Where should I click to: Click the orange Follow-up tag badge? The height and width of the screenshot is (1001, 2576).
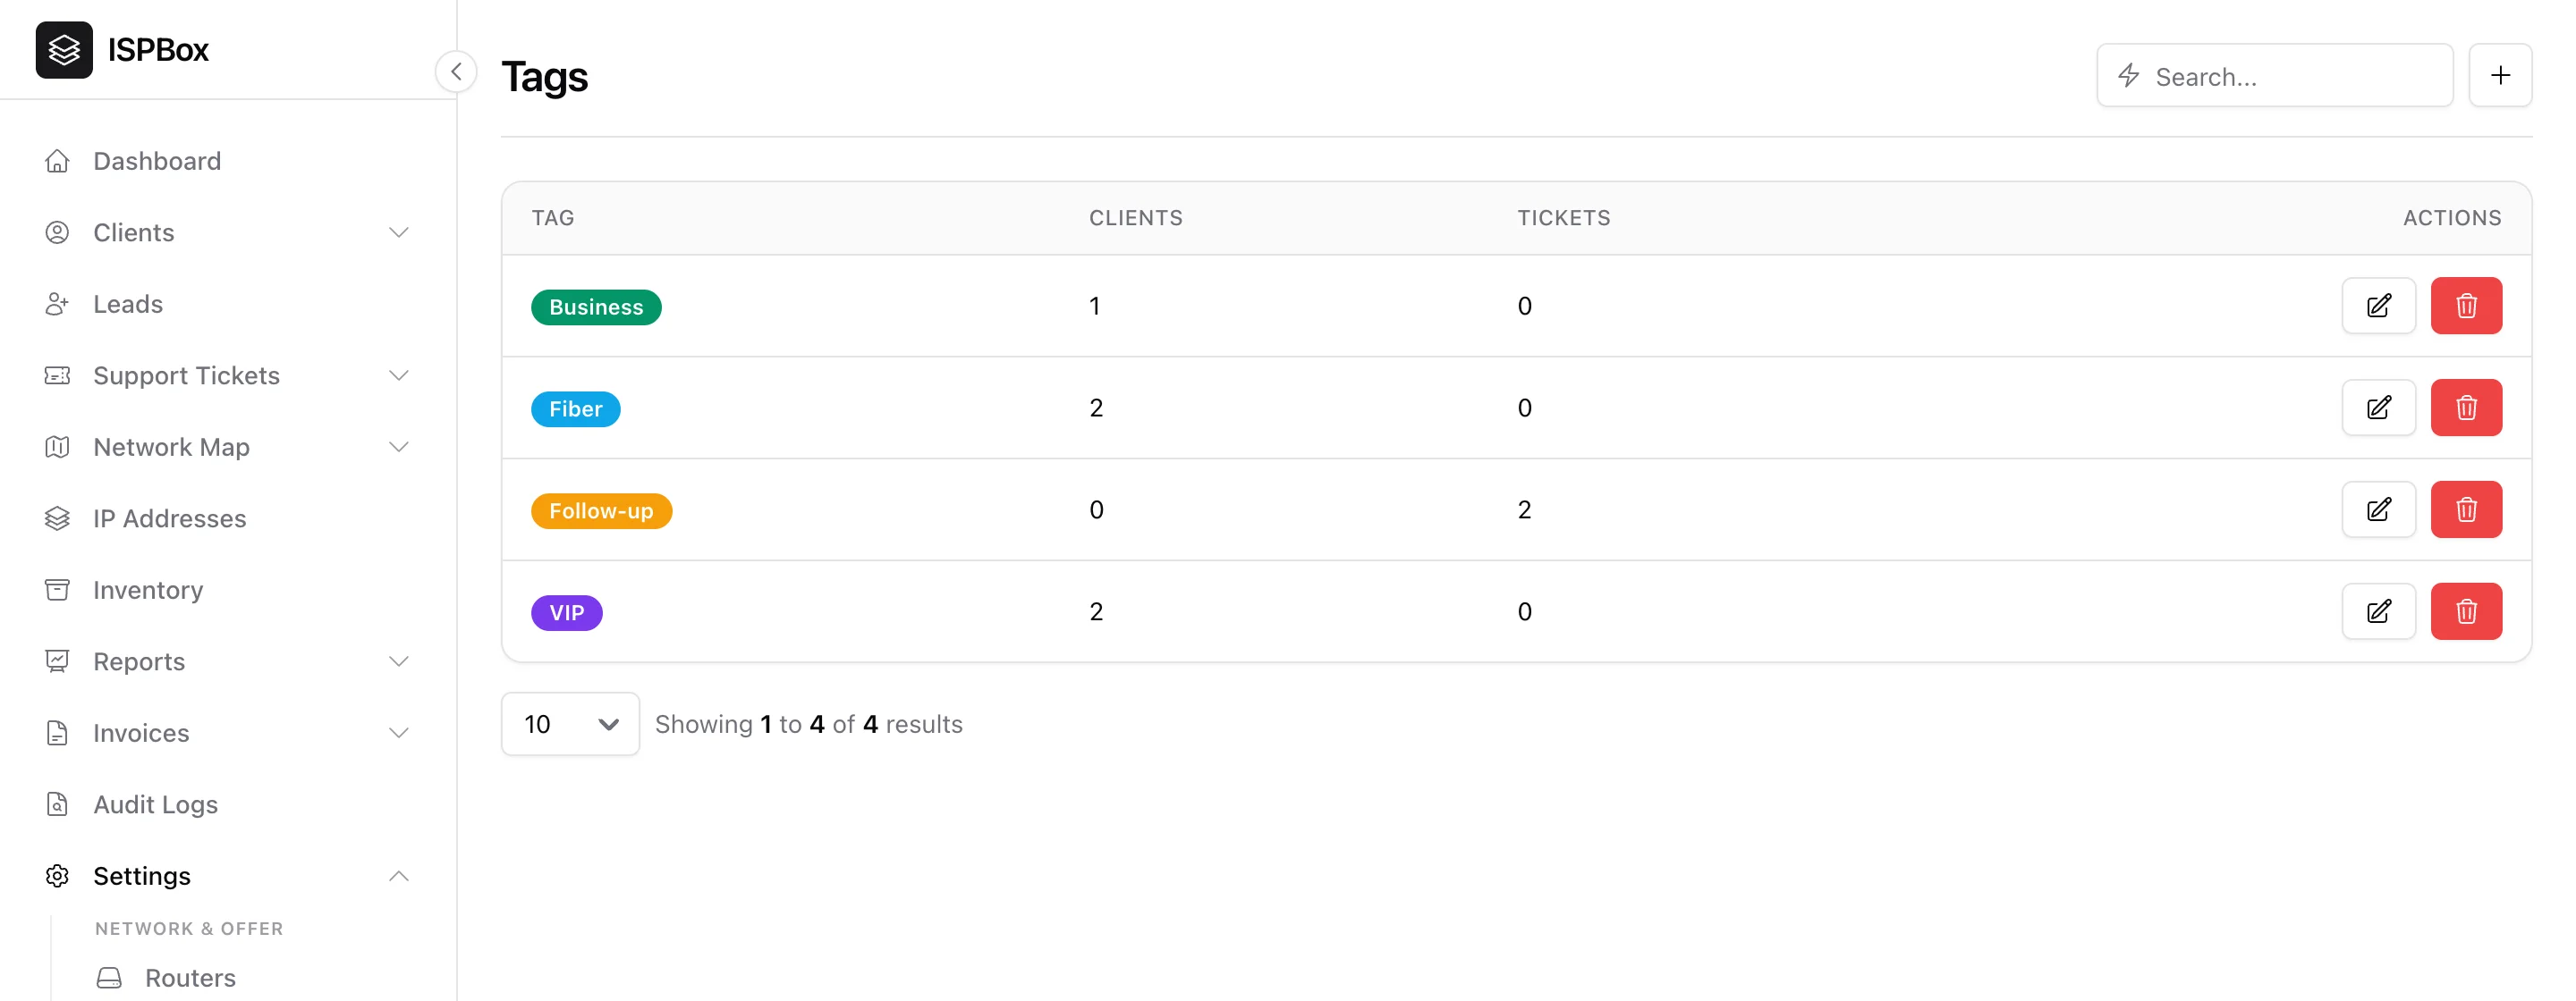pyautogui.click(x=601, y=511)
